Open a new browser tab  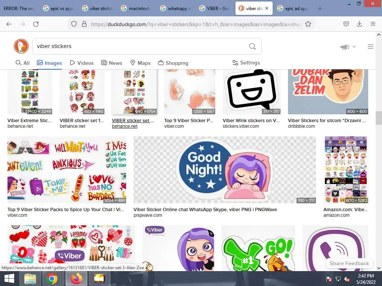tap(320, 9)
